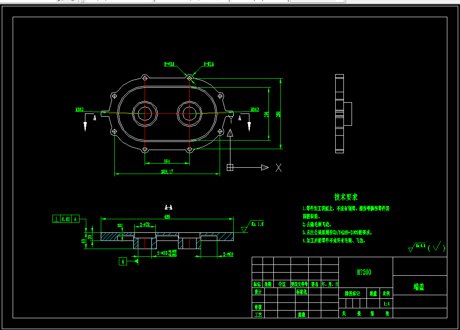
Task: Select the horizontal dimension text ending in .17
Action: [x=167, y=172]
